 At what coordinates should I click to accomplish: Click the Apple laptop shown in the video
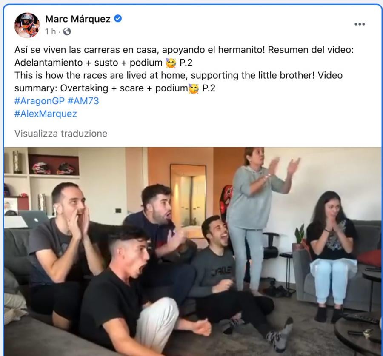[x=34, y=219]
